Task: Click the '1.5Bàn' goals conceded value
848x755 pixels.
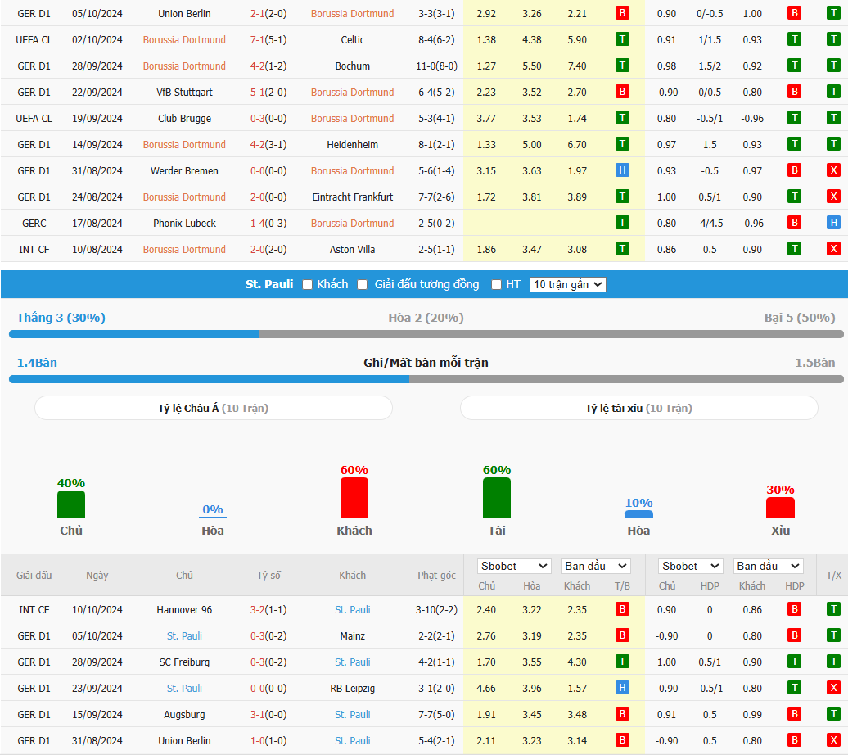Action: tap(815, 363)
